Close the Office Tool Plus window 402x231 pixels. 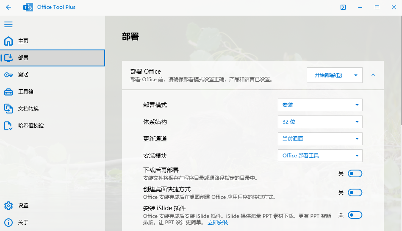[x=394, y=7]
